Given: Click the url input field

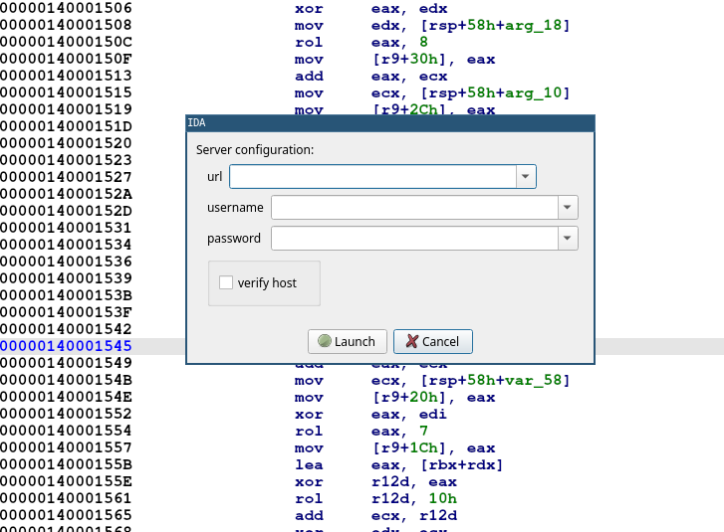Looking at the screenshot, I should [372, 177].
